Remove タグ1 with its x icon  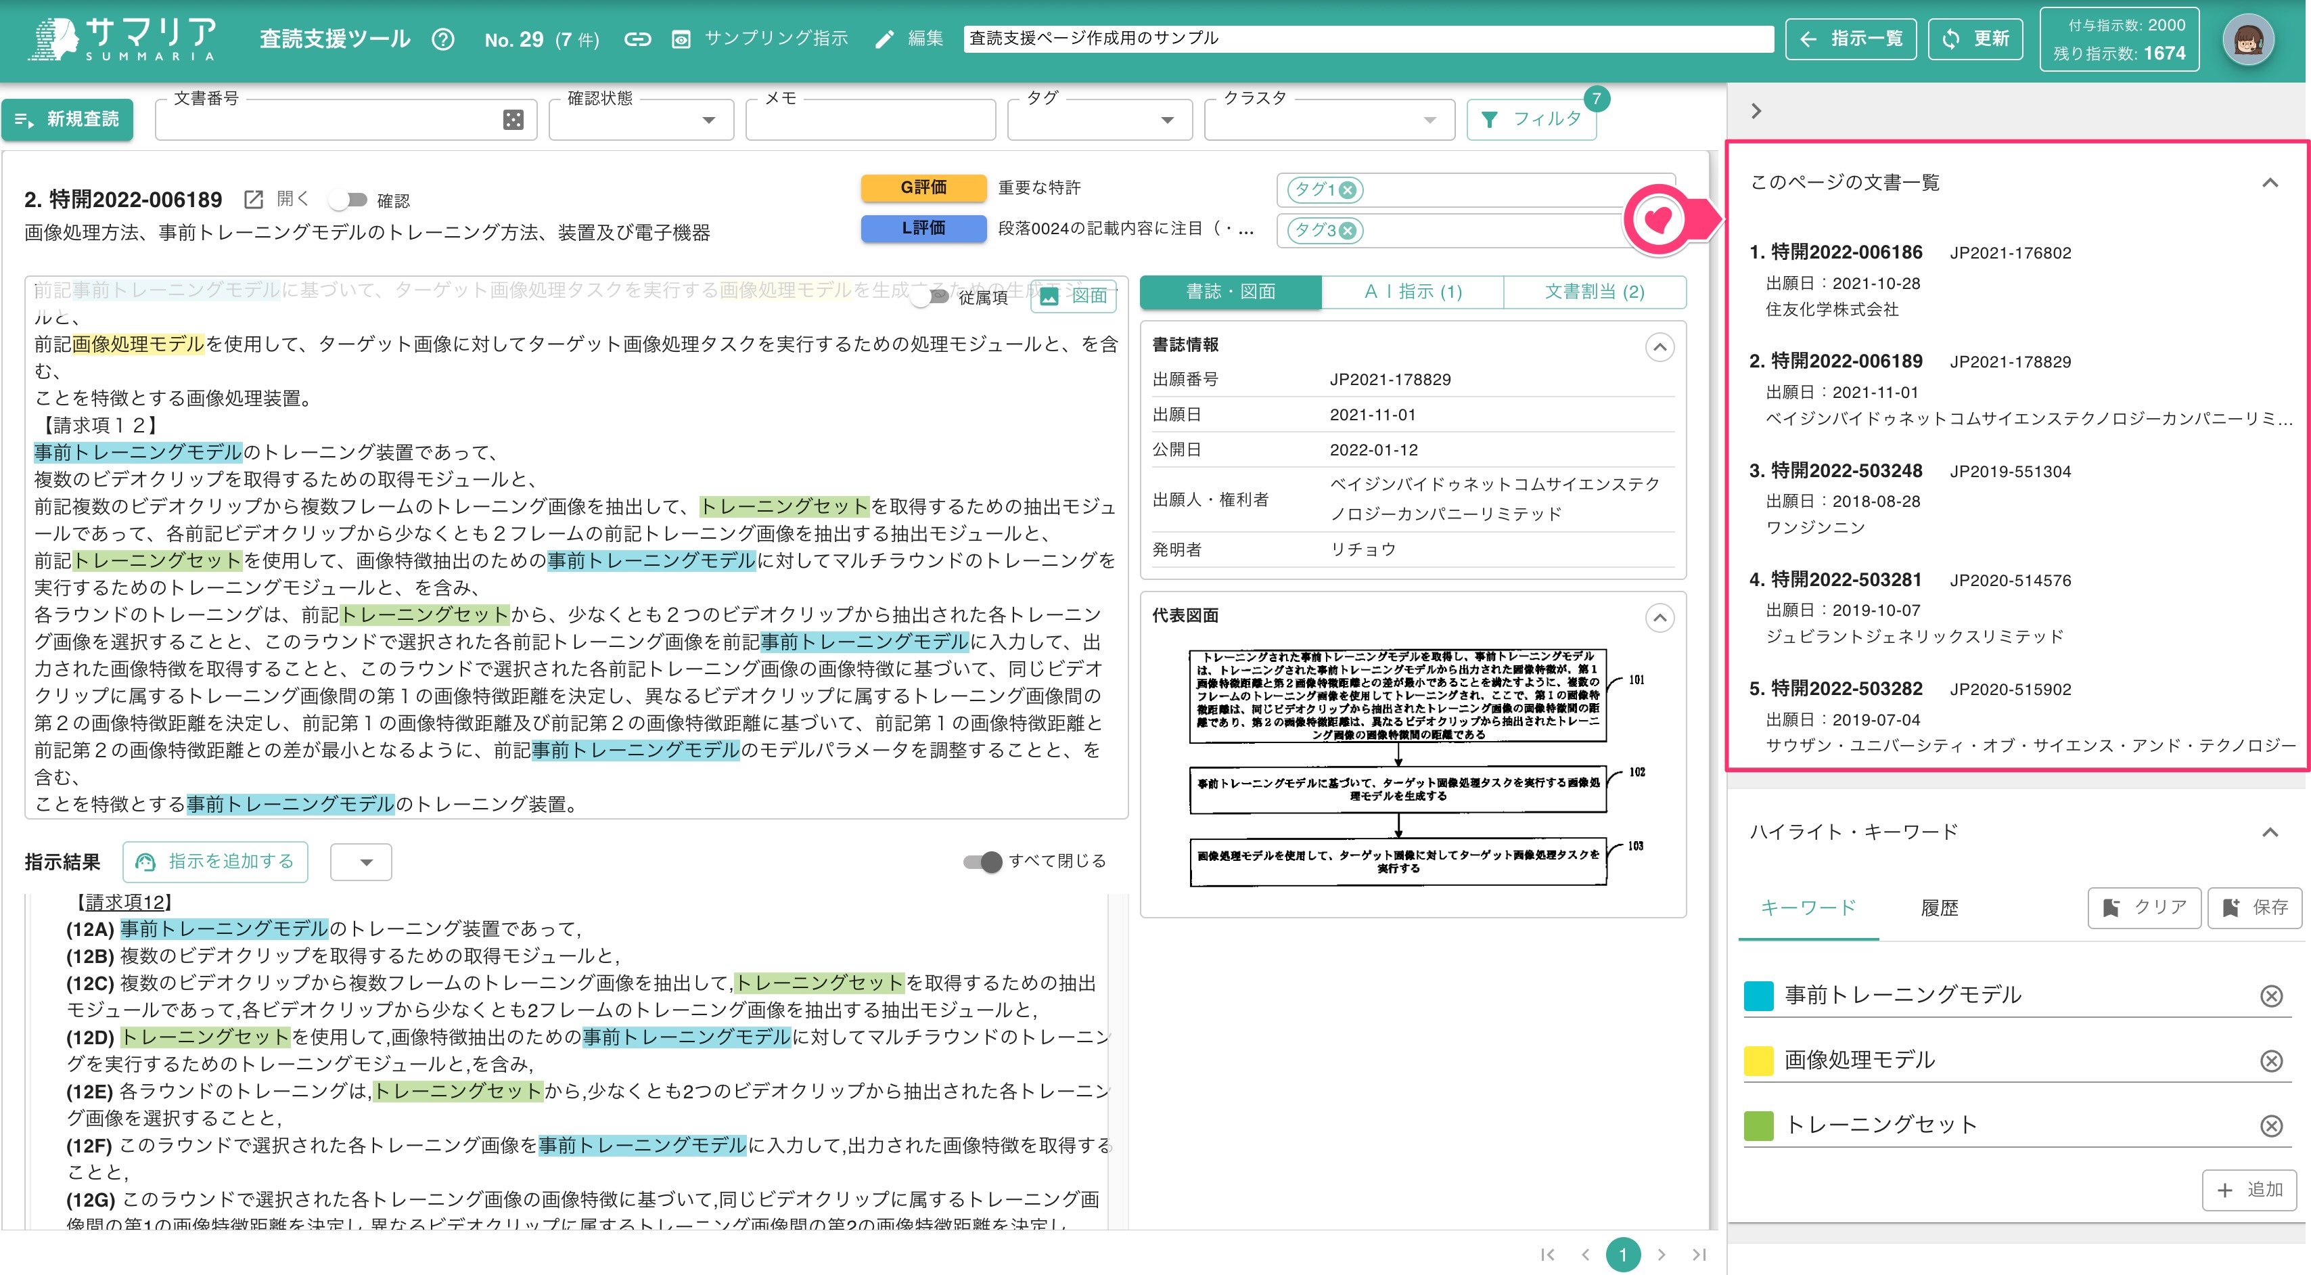pyautogui.click(x=1348, y=189)
